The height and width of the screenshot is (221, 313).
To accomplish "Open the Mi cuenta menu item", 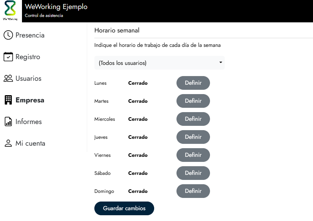I will pyautogui.click(x=30, y=143).
